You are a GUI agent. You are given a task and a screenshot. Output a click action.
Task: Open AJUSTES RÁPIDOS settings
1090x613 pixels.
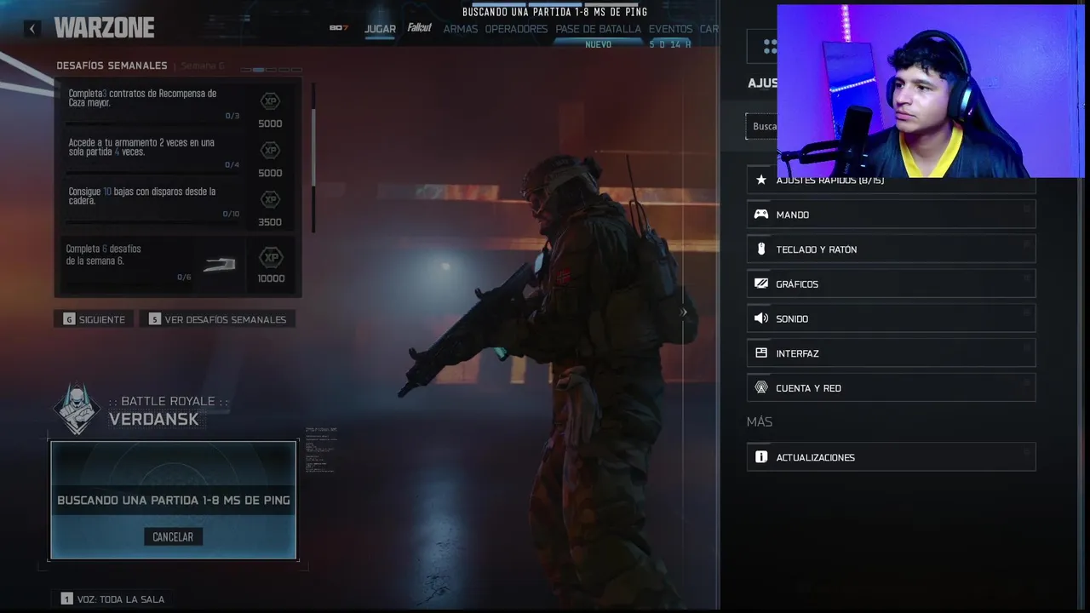pos(891,180)
